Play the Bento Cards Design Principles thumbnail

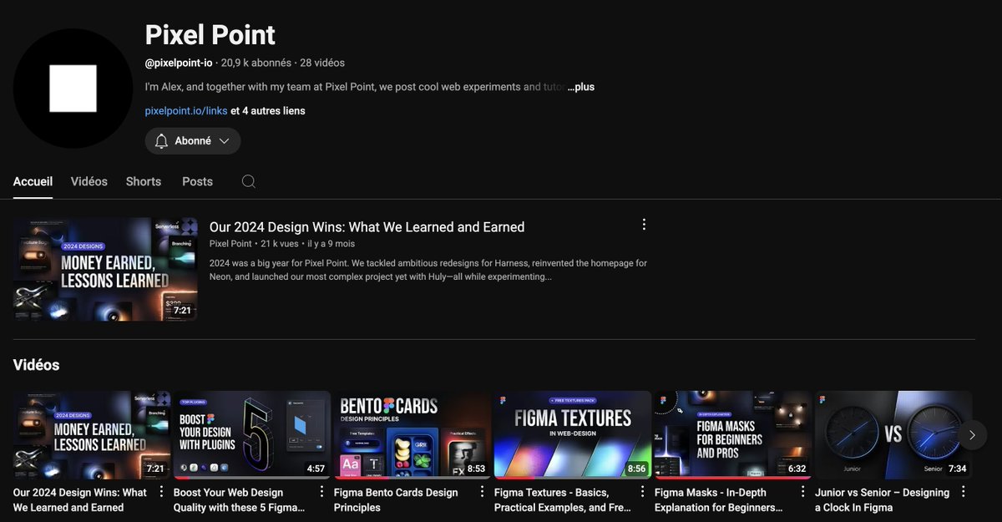pyautogui.click(x=412, y=435)
